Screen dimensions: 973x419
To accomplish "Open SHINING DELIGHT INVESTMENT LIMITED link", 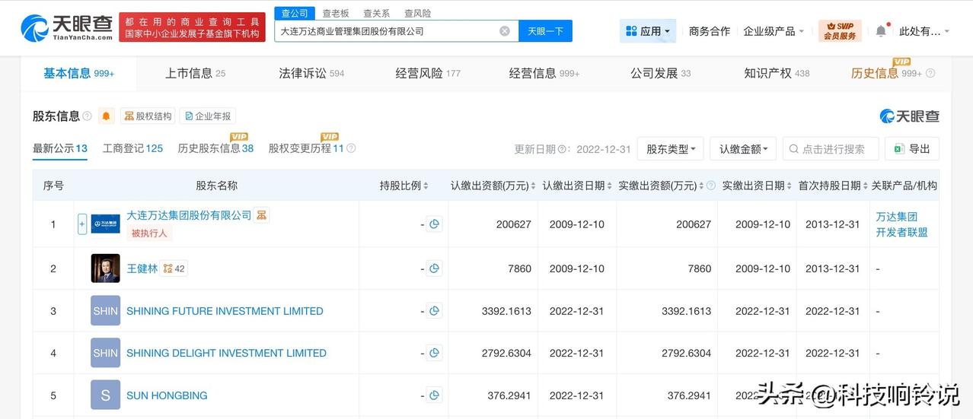I will pos(226,353).
